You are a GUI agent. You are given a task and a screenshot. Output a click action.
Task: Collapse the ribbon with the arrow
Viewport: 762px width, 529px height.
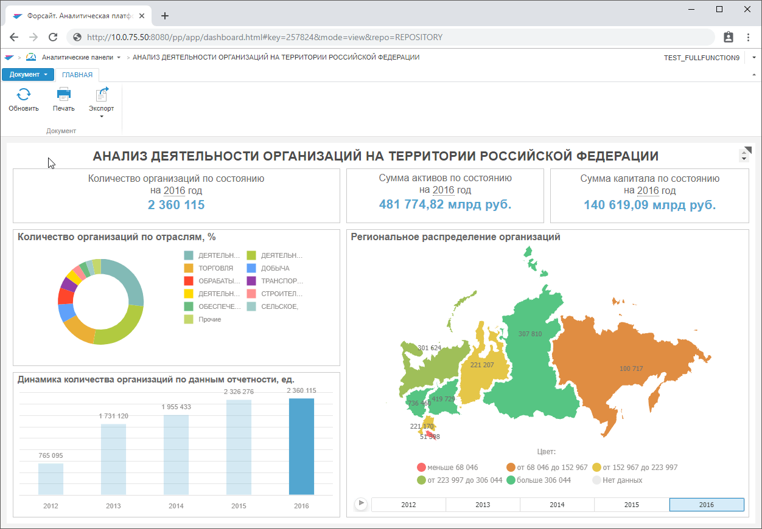click(754, 75)
